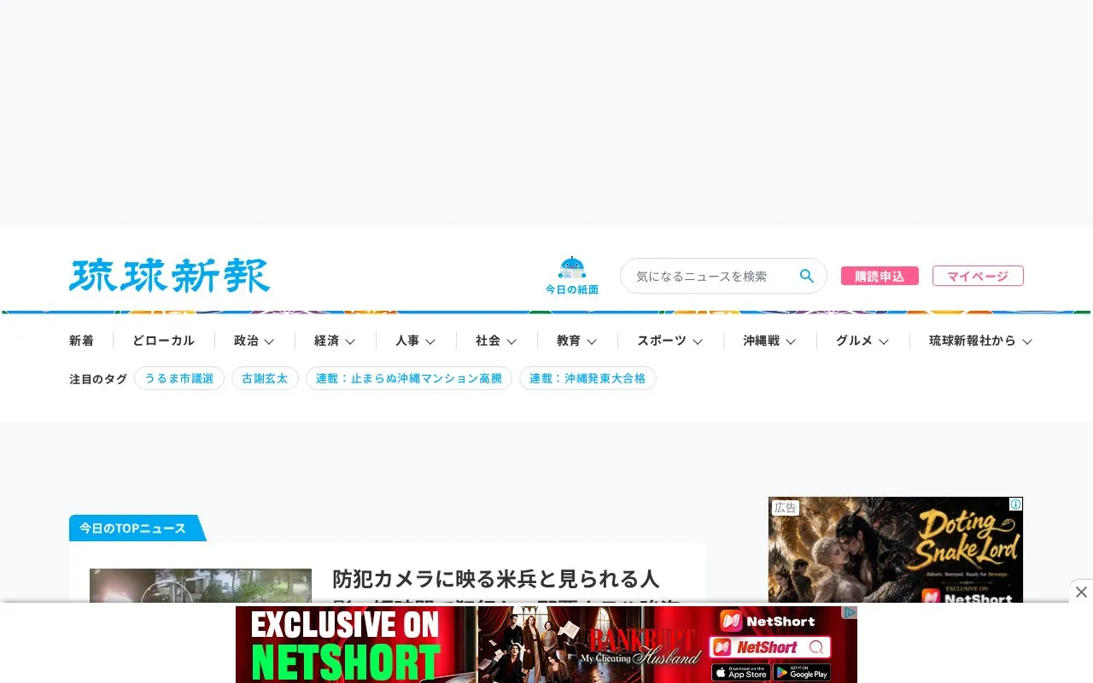The width and height of the screenshot is (1093, 683).
Task: Click the Google Play badge in banner
Action: [x=802, y=673]
